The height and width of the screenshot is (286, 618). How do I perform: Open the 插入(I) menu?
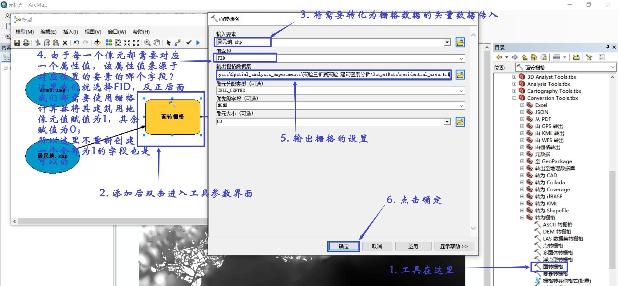[70, 32]
